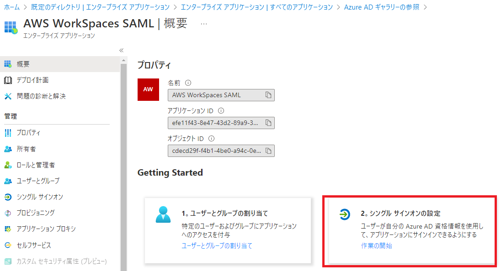Click the プロパティ bars icon
The width and height of the screenshot is (501, 271).
(x=8, y=133)
